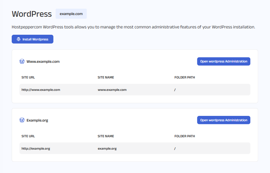Select the example.org site name value
This screenshot has width=270, height=173.
pyautogui.click(x=107, y=149)
